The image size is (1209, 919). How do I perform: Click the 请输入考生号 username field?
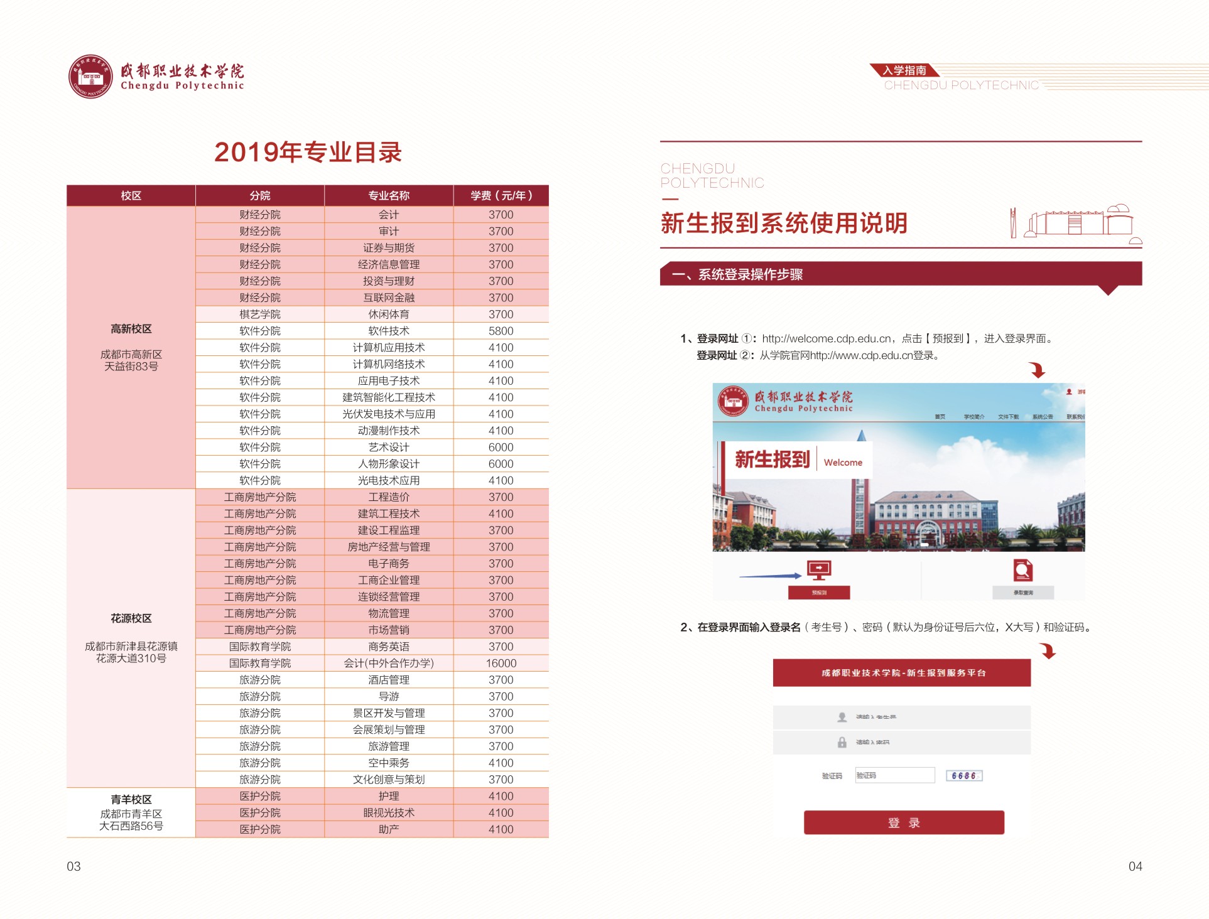tap(901, 717)
